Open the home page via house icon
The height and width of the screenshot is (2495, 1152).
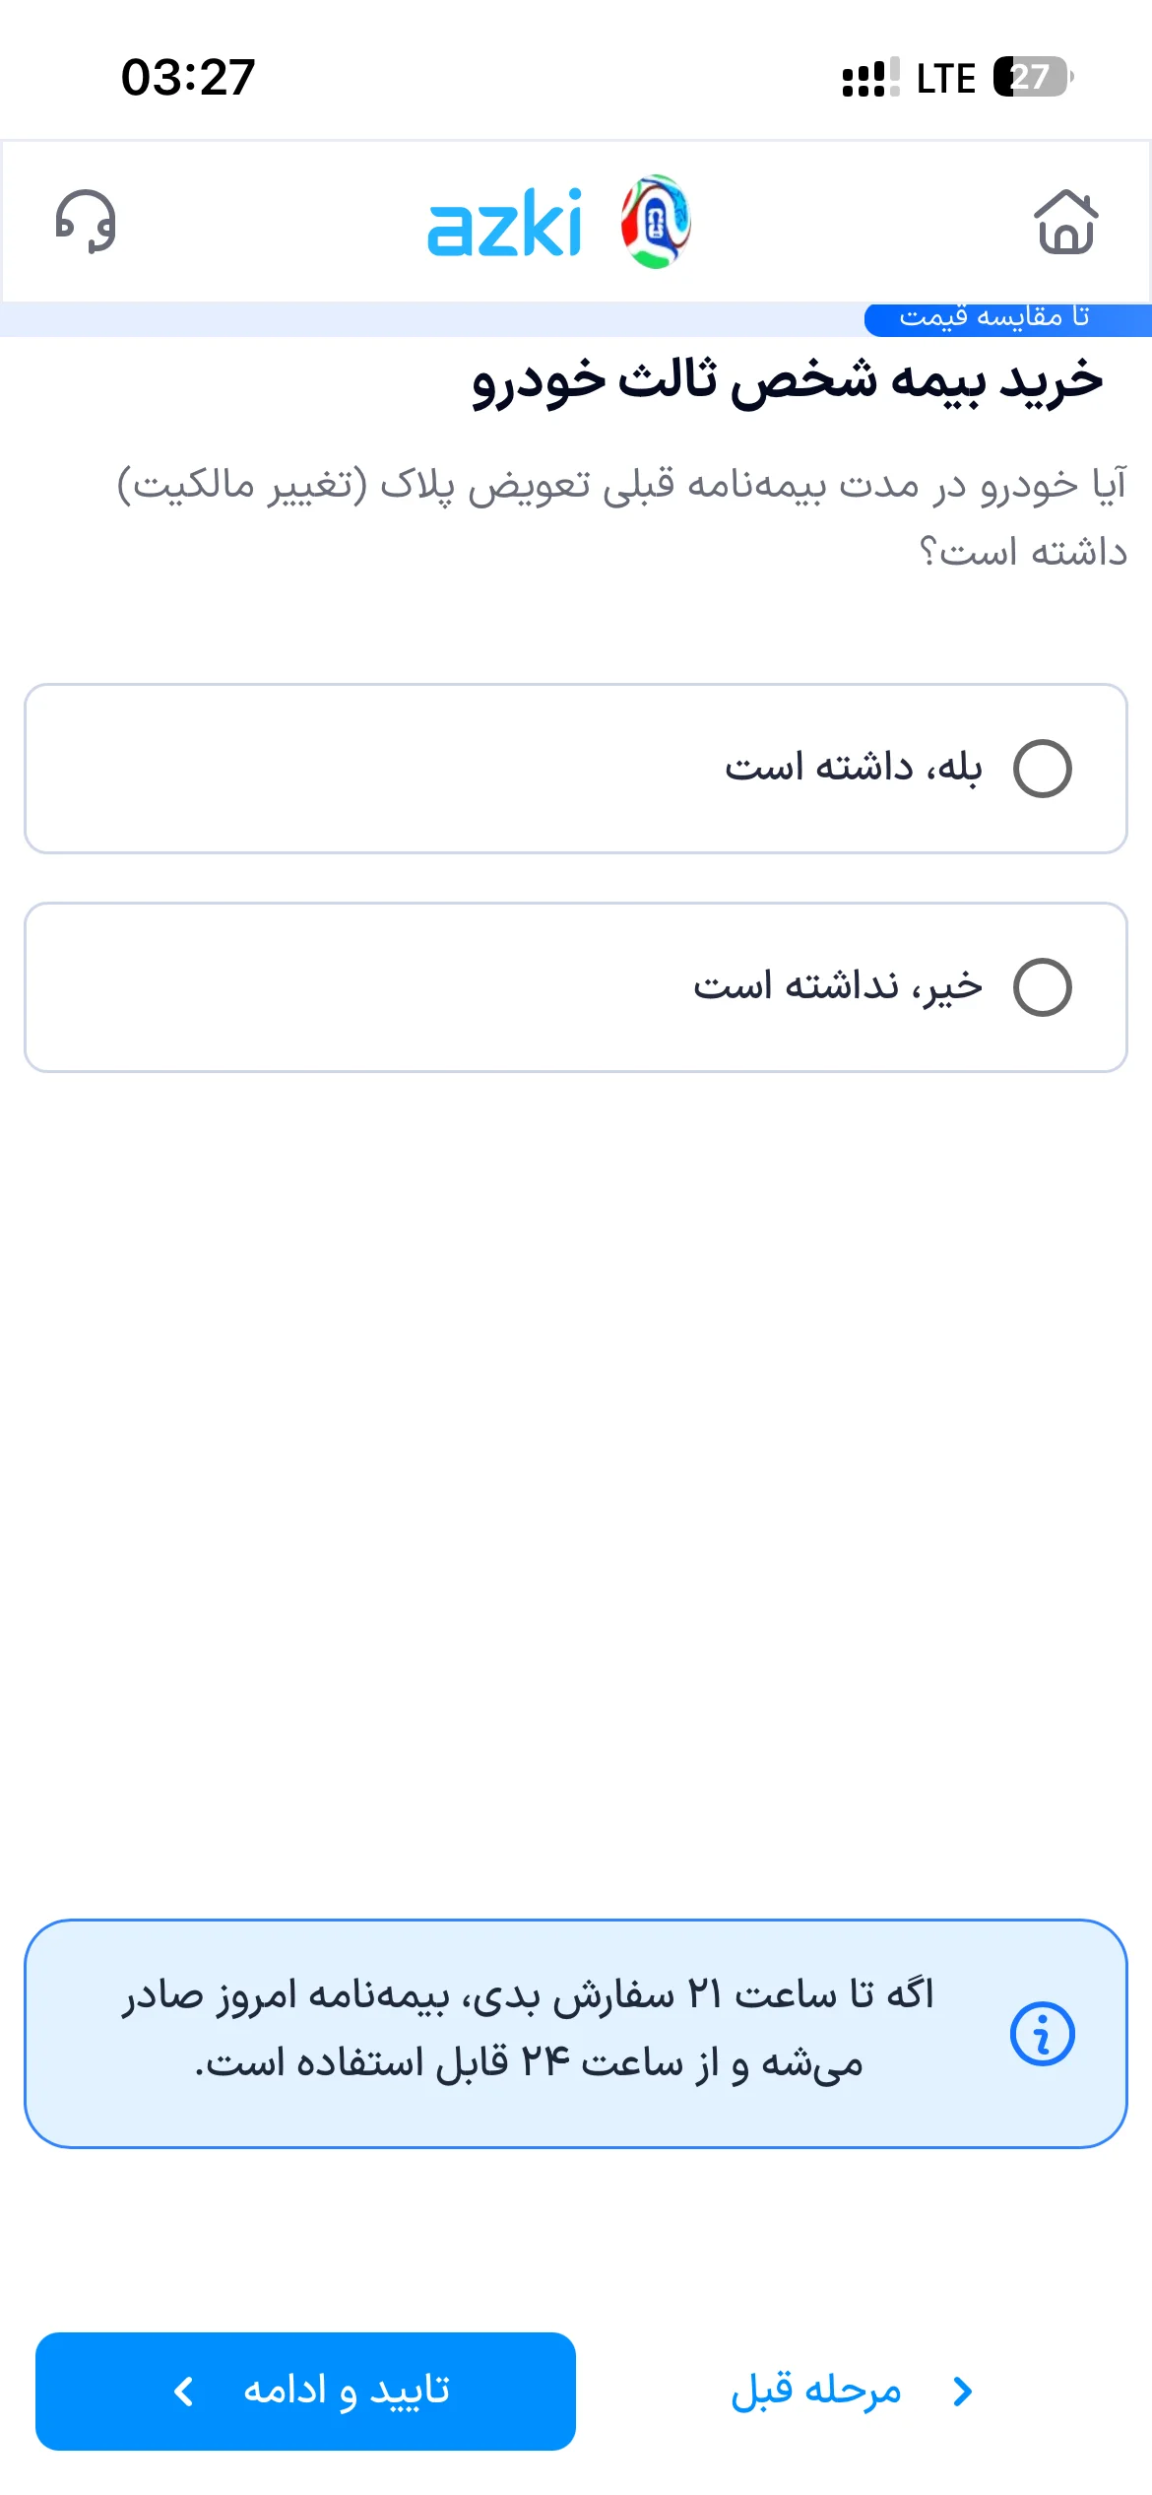tap(1065, 222)
